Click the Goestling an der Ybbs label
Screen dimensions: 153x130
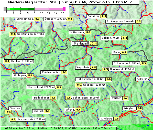pos(30,34)
